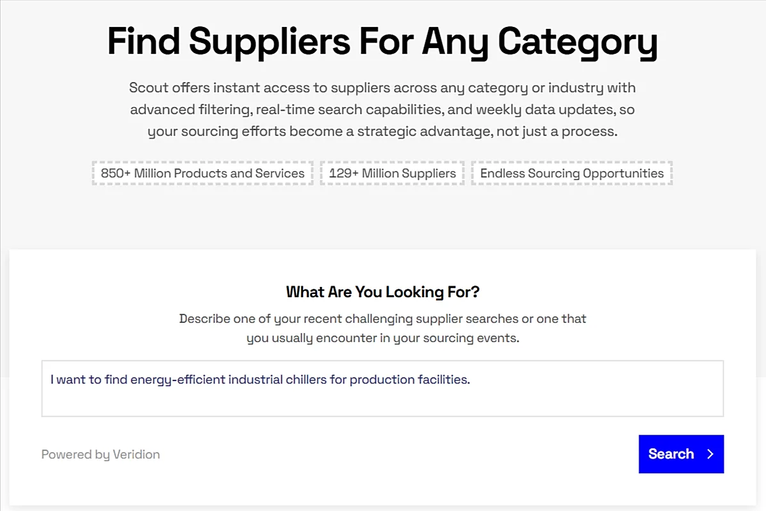Image resolution: width=766 pixels, height=511 pixels.
Task: Click the word Scout in the intro paragraph
Action: tap(149, 88)
